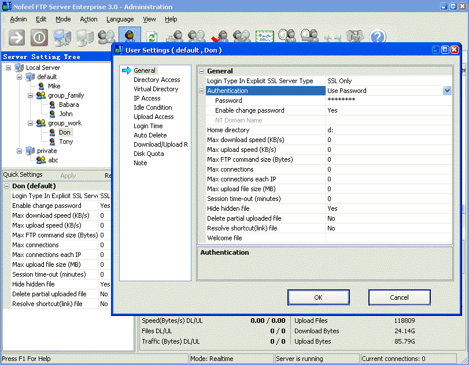
Task: Click Cancel in User Settings dialog
Action: click(x=399, y=297)
